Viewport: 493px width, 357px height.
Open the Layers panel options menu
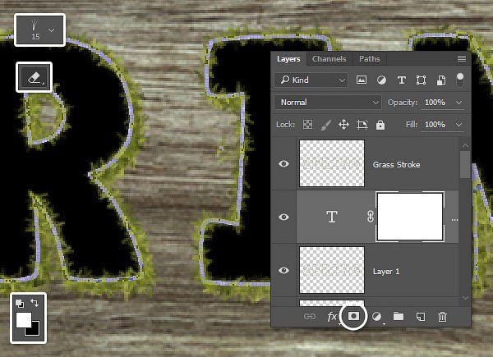[x=461, y=59]
